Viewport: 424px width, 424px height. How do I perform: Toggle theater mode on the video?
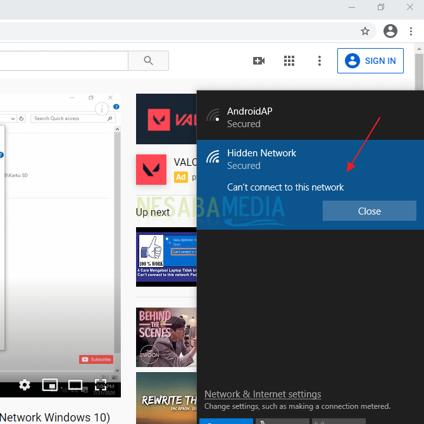pyautogui.click(x=75, y=385)
